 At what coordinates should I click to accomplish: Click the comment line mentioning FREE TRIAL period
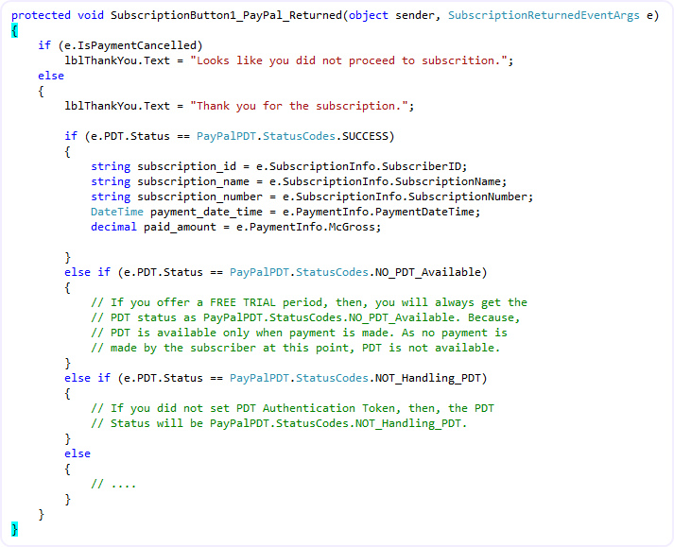pos(309,302)
